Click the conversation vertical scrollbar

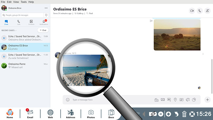(x=212, y=76)
